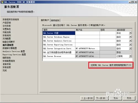The height and width of the screenshot is (103, 138).
Task: Click 完成 step in sidebar
Action: (x=5, y=71)
